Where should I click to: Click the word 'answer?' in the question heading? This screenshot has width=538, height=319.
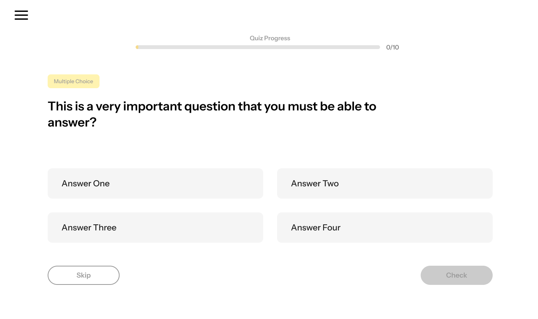click(x=72, y=123)
